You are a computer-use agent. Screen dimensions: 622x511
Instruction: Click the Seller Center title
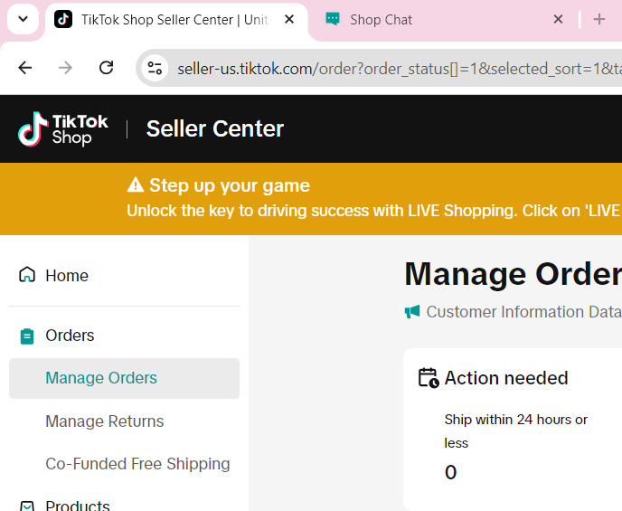pyautogui.click(x=215, y=128)
